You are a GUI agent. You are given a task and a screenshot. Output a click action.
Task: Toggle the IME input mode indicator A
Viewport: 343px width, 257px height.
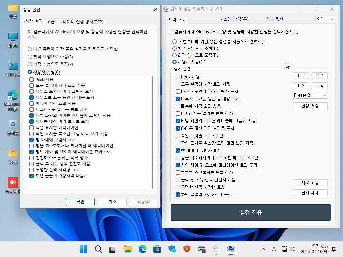(x=274, y=249)
